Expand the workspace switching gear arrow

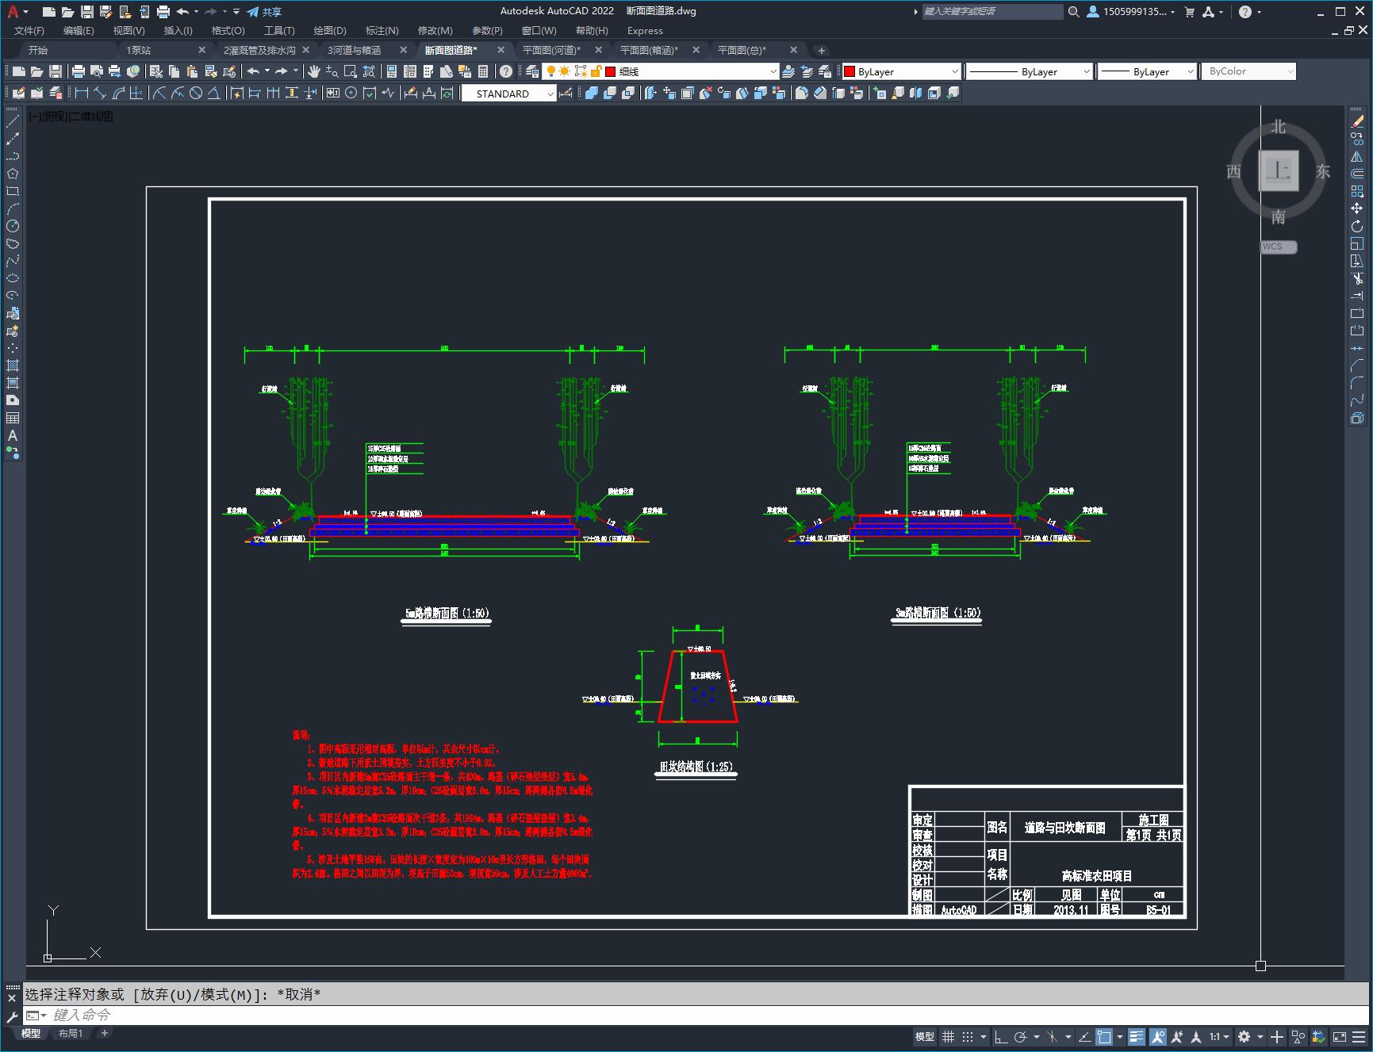pyautogui.click(x=1260, y=1036)
